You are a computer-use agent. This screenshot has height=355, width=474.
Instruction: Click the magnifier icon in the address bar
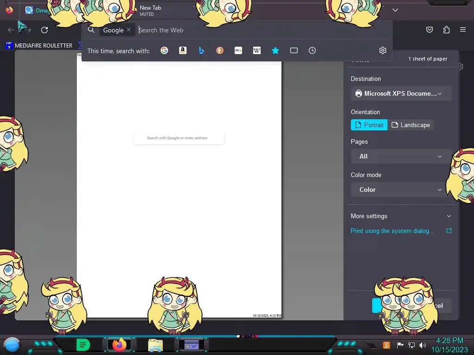click(x=91, y=30)
